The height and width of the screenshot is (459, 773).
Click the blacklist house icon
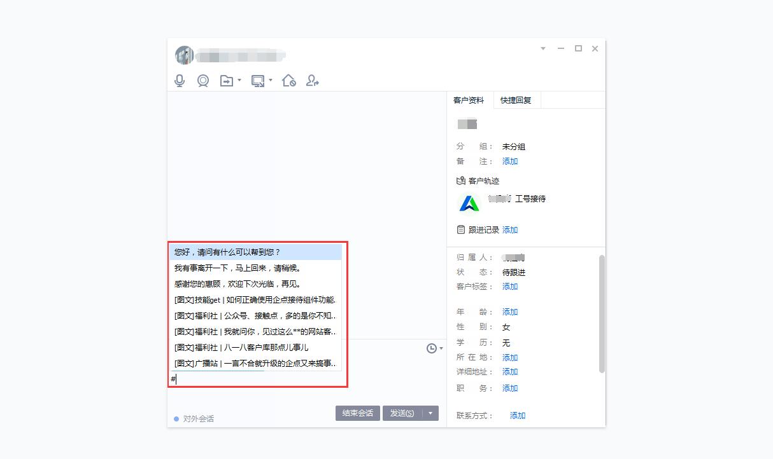point(288,80)
